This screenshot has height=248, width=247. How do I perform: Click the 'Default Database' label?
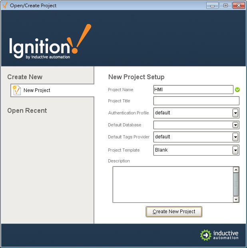(125, 125)
